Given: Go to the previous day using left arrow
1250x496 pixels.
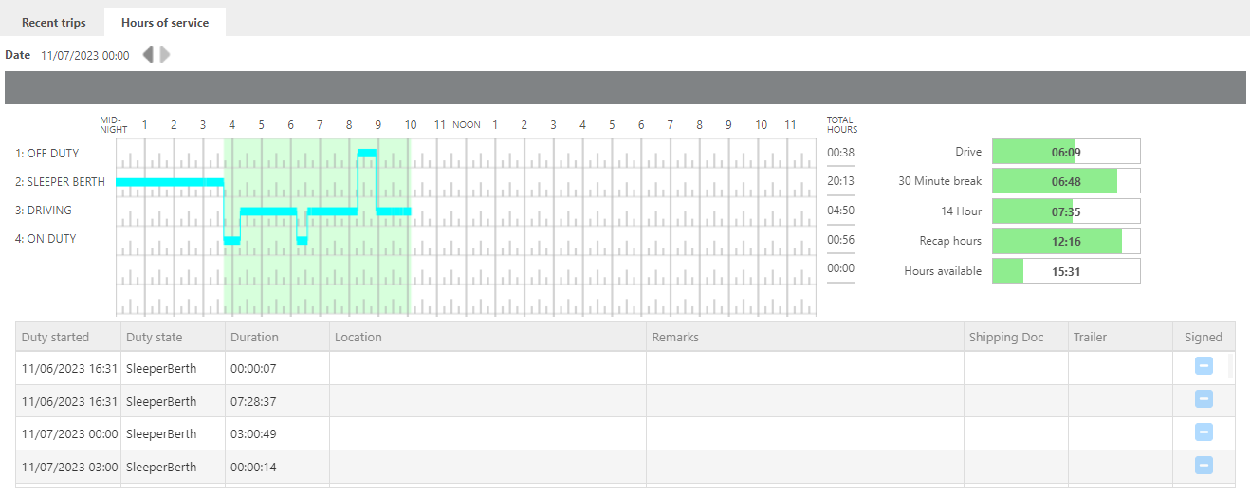Looking at the screenshot, I should (x=148, y=55).
